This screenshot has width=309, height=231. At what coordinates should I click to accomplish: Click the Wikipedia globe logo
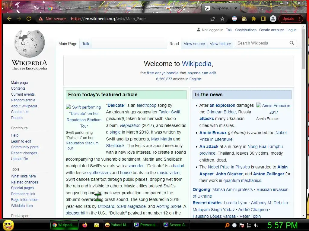pyautogui.click(x=29, y=44)
